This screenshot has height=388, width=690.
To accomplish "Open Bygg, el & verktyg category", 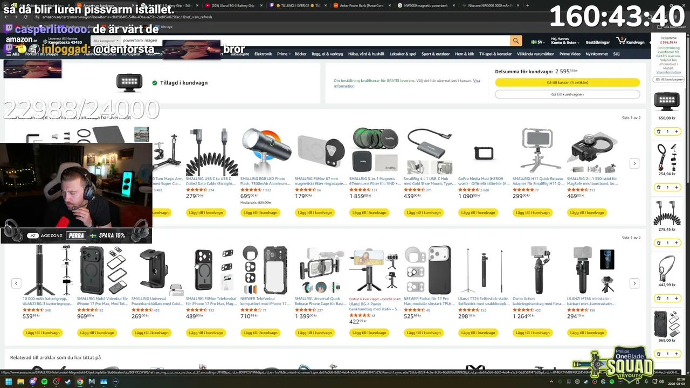I will (x=327, y=54).
